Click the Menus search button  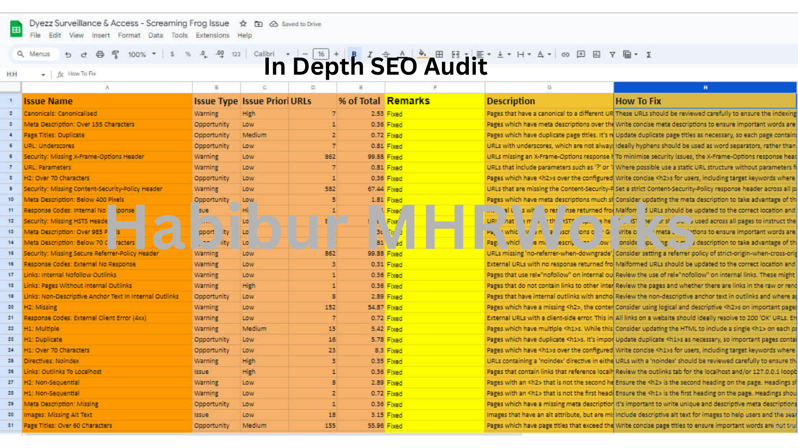pyautogui.click(x=34, y=54)
